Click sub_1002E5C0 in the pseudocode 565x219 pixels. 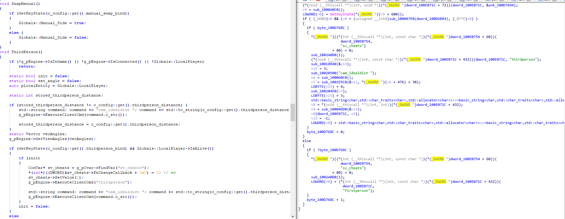pos(334,82)
